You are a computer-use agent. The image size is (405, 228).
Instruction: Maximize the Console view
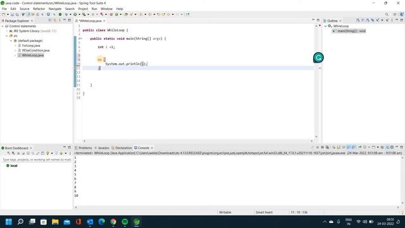(402, 147)
